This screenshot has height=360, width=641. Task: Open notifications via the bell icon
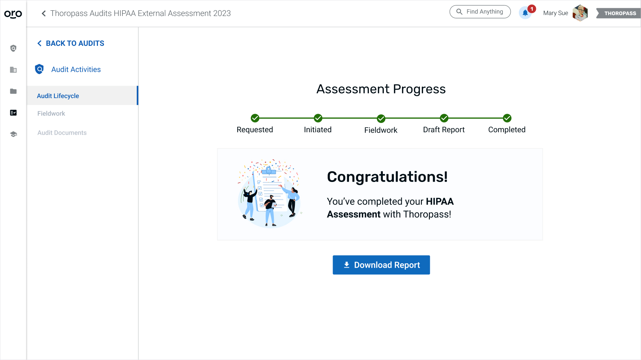click(x=525, y=13)
